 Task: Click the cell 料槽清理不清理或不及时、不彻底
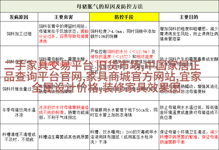point(19,137)
